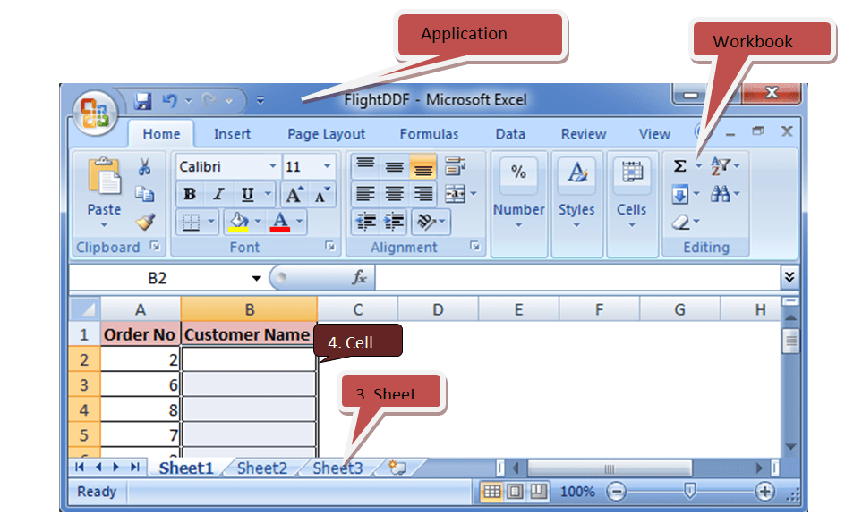Click the zoom slider handle
Screen dimensions: 862x531
pyautogui.click(x=689, y=491)
